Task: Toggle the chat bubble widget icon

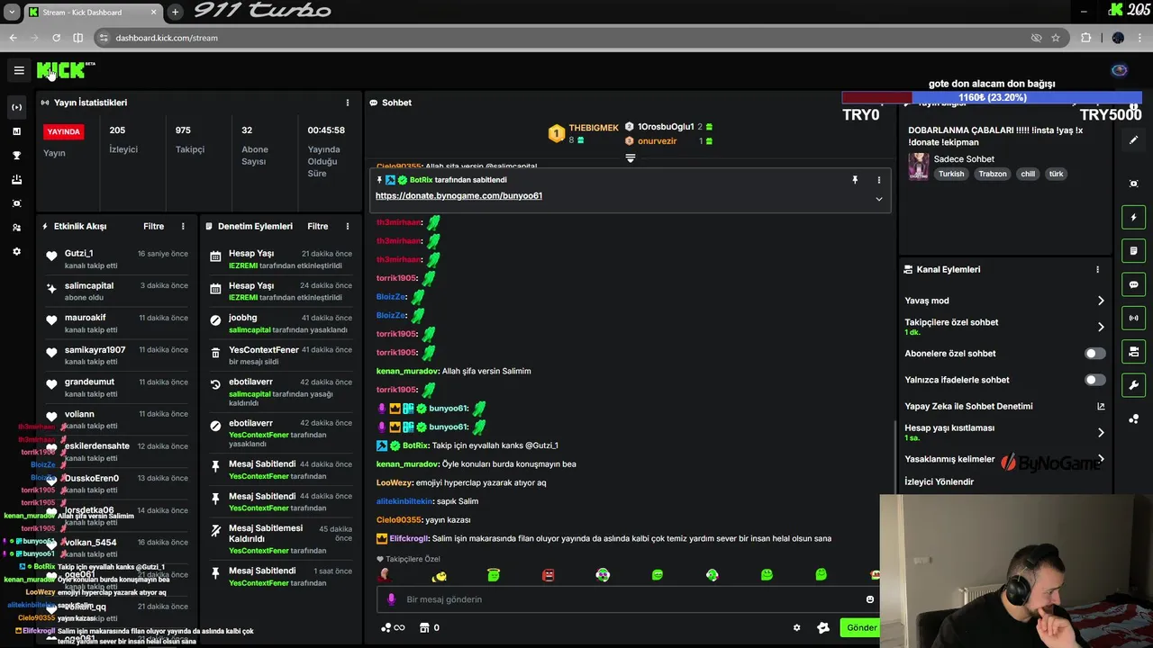Action: coord(1133,284)
